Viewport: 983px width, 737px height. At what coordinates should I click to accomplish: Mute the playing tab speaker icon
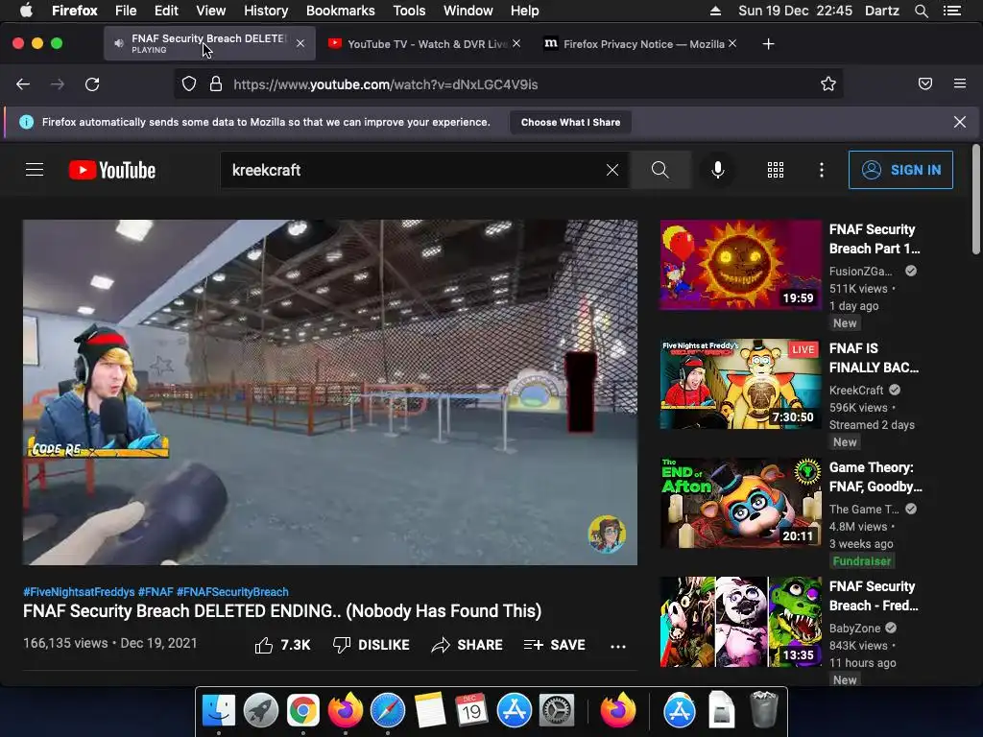click(118, 43)
